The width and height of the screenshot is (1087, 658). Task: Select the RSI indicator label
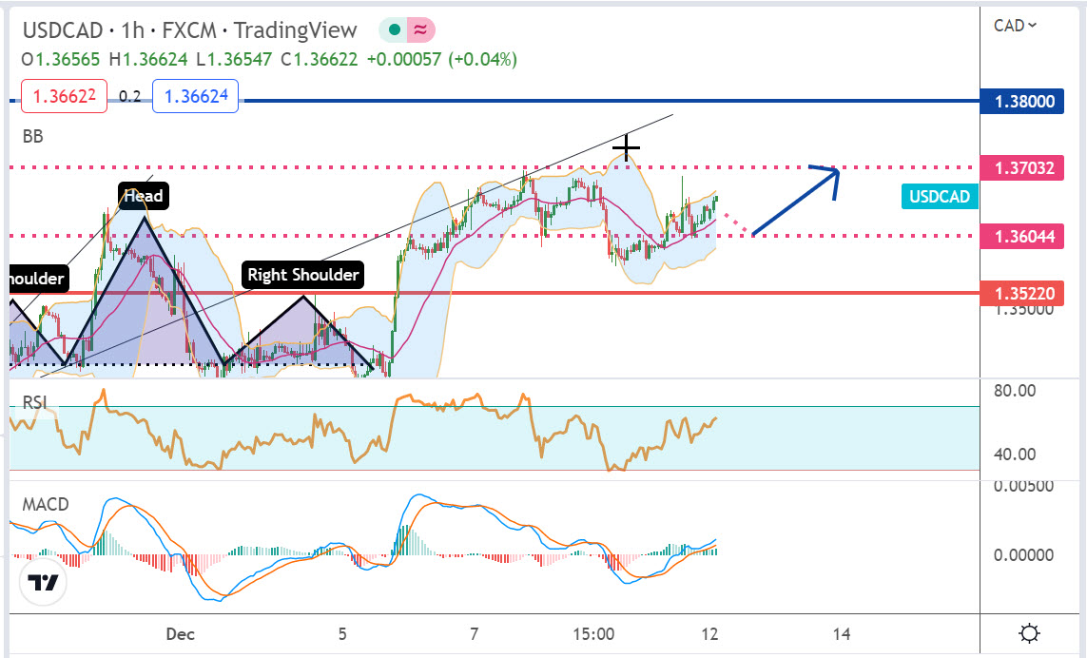click(34, 402)
